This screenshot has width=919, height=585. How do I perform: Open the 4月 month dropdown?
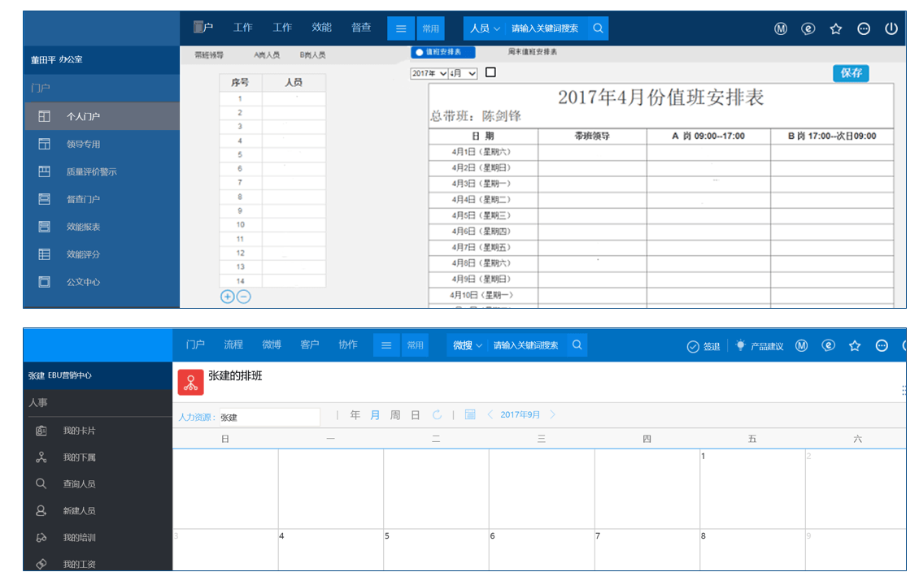pyautogui.click(x=464, y=73)
